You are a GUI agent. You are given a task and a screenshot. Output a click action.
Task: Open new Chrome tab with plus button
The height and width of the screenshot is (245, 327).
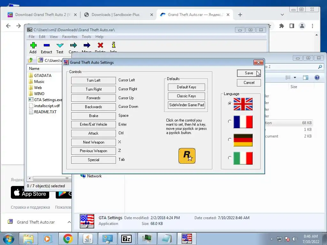pos(240,15)
